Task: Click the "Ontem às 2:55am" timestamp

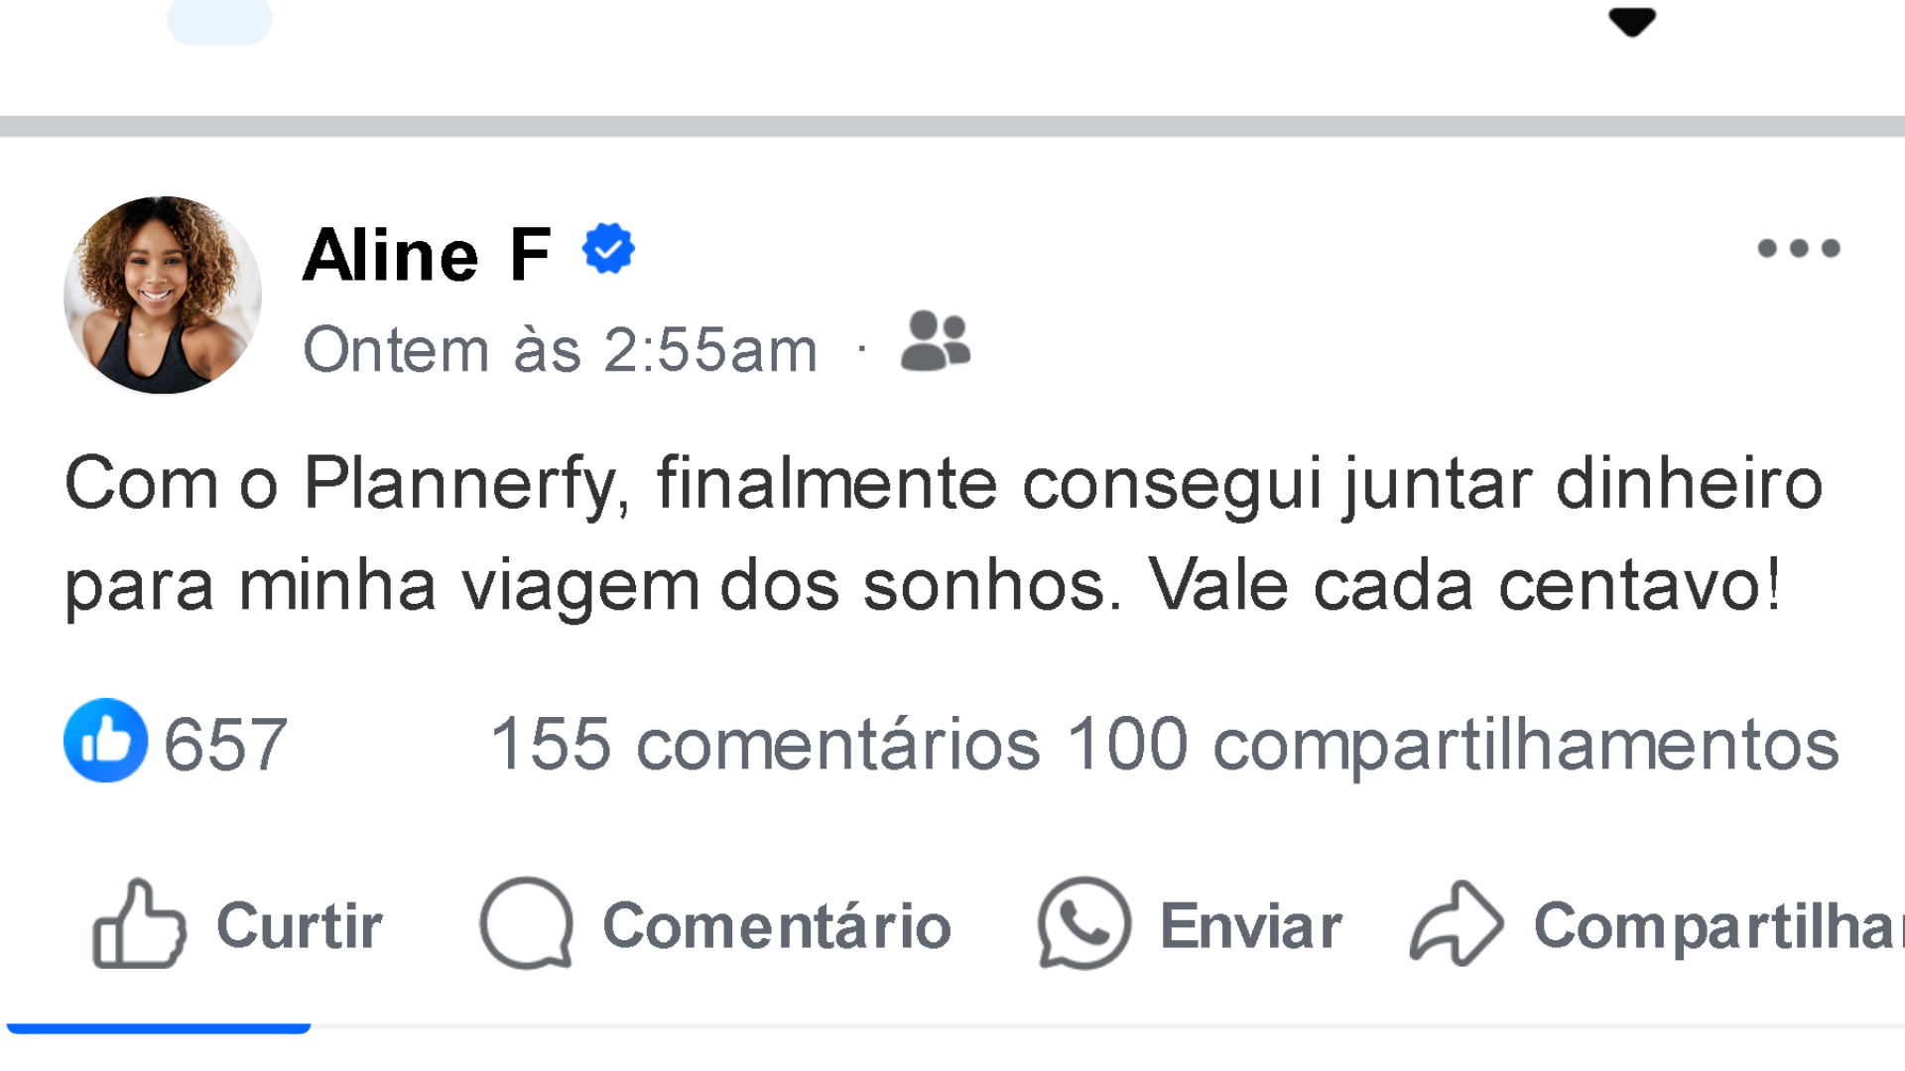Action: point(560,350)
